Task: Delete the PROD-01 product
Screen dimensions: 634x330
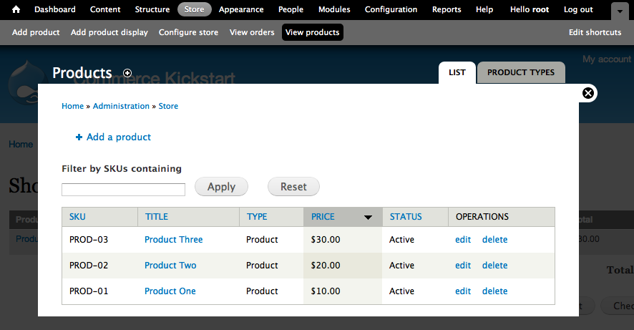Action: pos(494,291)
